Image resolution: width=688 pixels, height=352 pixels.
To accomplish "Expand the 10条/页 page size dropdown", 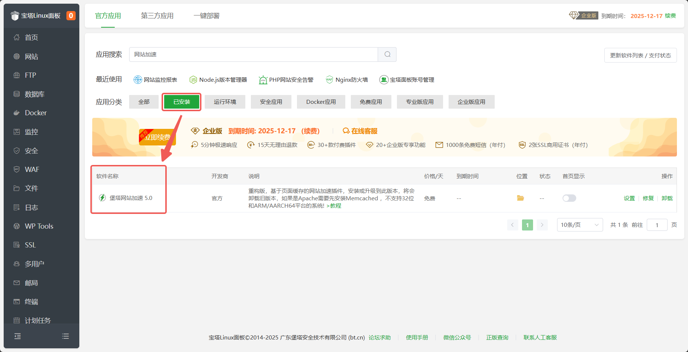I will [580, 225].
